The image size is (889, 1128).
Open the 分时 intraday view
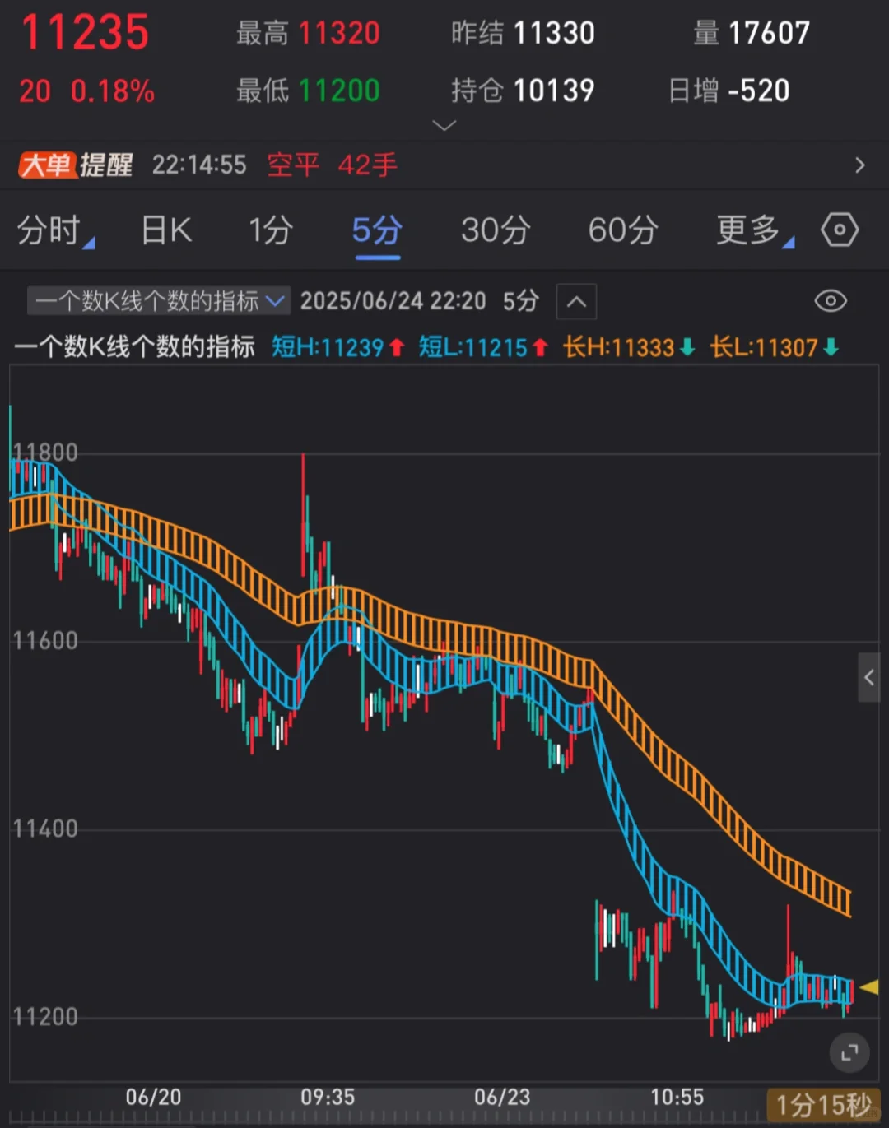coord(51,231)
